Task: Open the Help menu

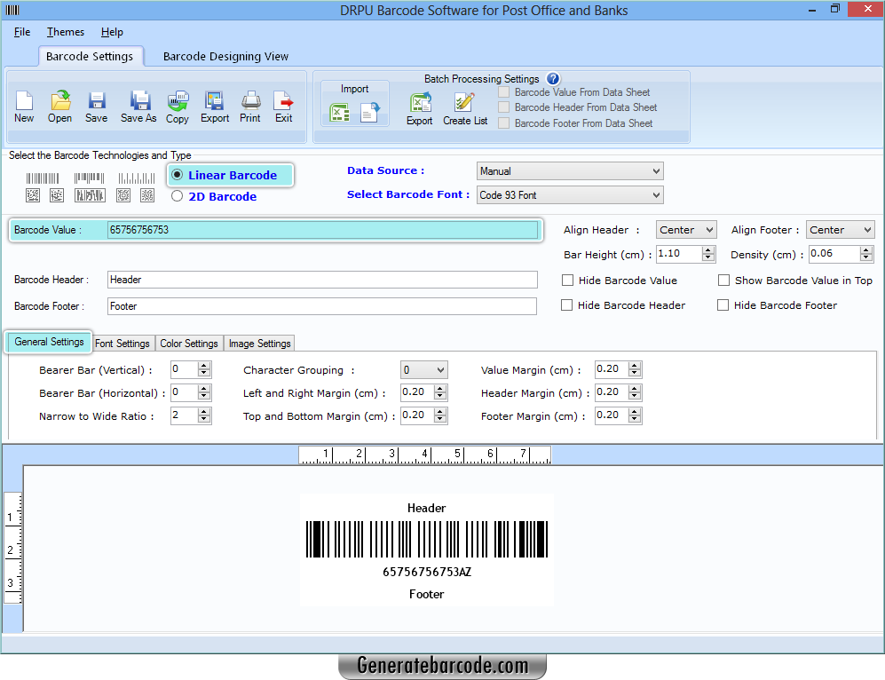Action: click(x=112, y=32)
